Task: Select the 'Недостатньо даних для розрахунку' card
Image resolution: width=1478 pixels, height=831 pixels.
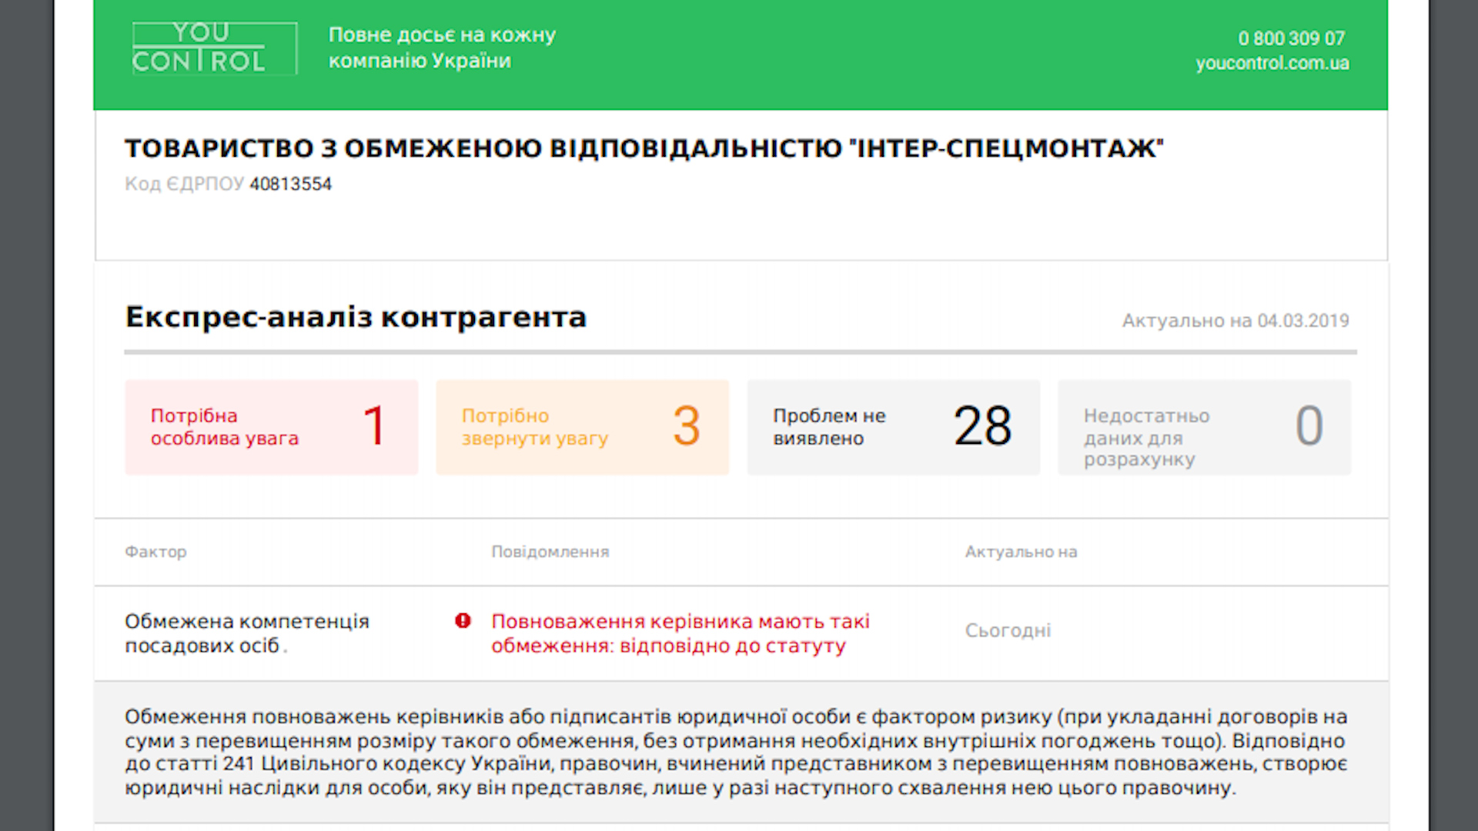Action: pyautogui.click(x=1205, y=427)
